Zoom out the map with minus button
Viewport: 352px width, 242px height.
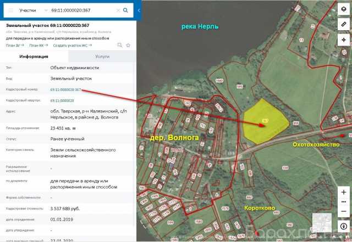click(x=344, y=211)
